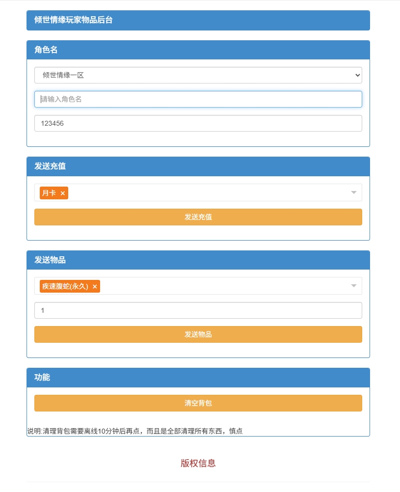Open the 倾世情缘一区 server dropdown
Image resolution: width=400 pixels, height=492 pixels.
pos(198,75)
